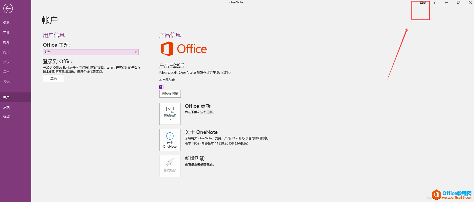
Task: Click the 产品已激活 text
Action: coord(171,66)
